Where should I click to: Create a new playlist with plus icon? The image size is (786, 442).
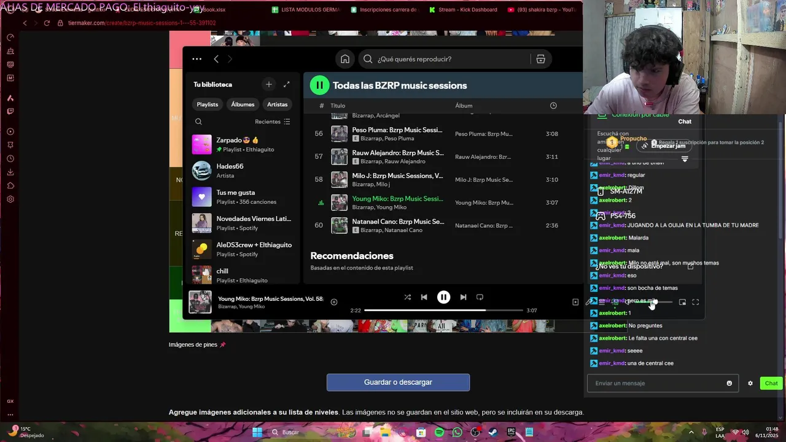(269, 84)
